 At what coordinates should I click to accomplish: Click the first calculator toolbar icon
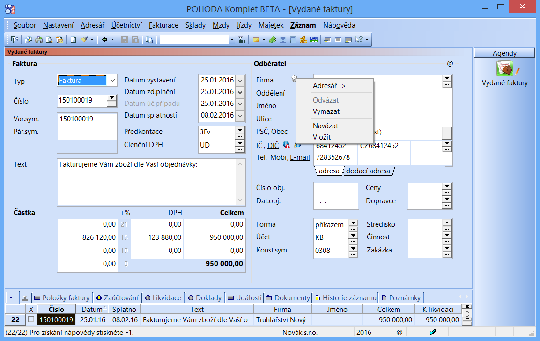(283, 40)
